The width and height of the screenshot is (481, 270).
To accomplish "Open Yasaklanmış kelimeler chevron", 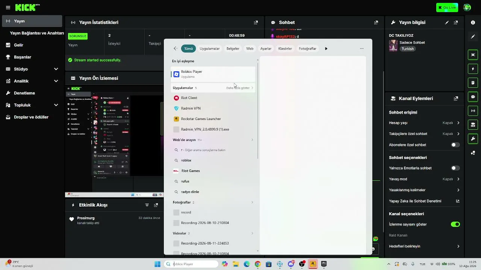I will [458, 190].
